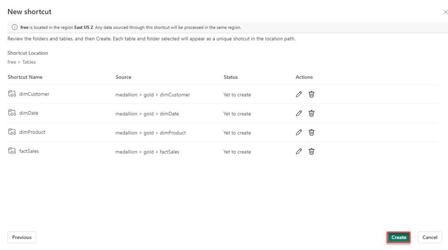The height and width of the screenshot is (250, 448).
Task: Click the Shortcut Name column header
Action: pyautogui.click(x=25, y=77)
